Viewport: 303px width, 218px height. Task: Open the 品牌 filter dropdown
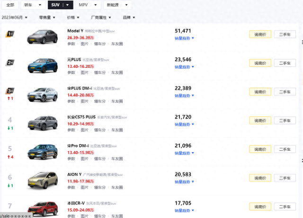(129, 18)
